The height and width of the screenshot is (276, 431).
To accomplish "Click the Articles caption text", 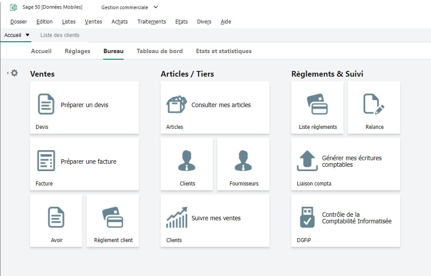I will (x=175, y=127).
